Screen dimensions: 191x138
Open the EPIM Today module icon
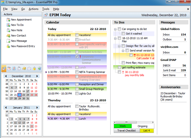[x=4, y=68]
